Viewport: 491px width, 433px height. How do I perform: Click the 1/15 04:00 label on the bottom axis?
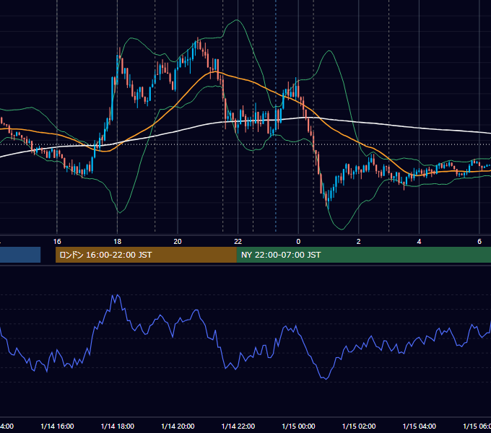tap(420, 427)
